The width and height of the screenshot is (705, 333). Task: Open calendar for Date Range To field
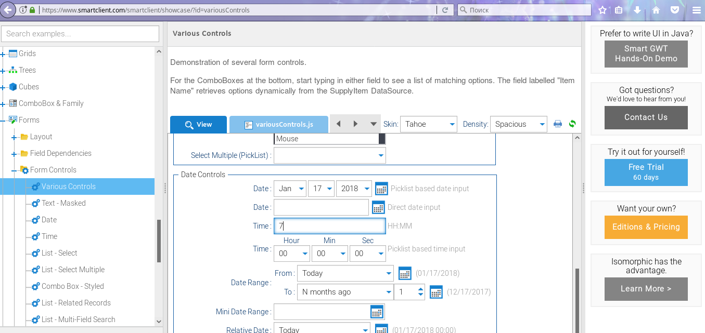click(x=436, y=292)
